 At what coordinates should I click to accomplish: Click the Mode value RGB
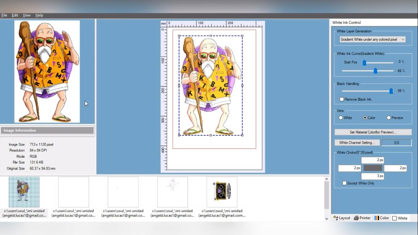tap(33, 157)
